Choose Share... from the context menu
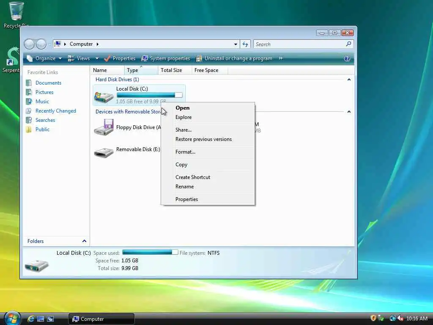 tap(208, 130)
